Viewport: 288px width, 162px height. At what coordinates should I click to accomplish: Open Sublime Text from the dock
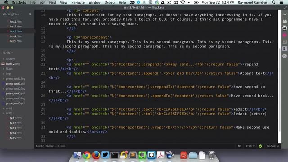click(x=133, y=155)
